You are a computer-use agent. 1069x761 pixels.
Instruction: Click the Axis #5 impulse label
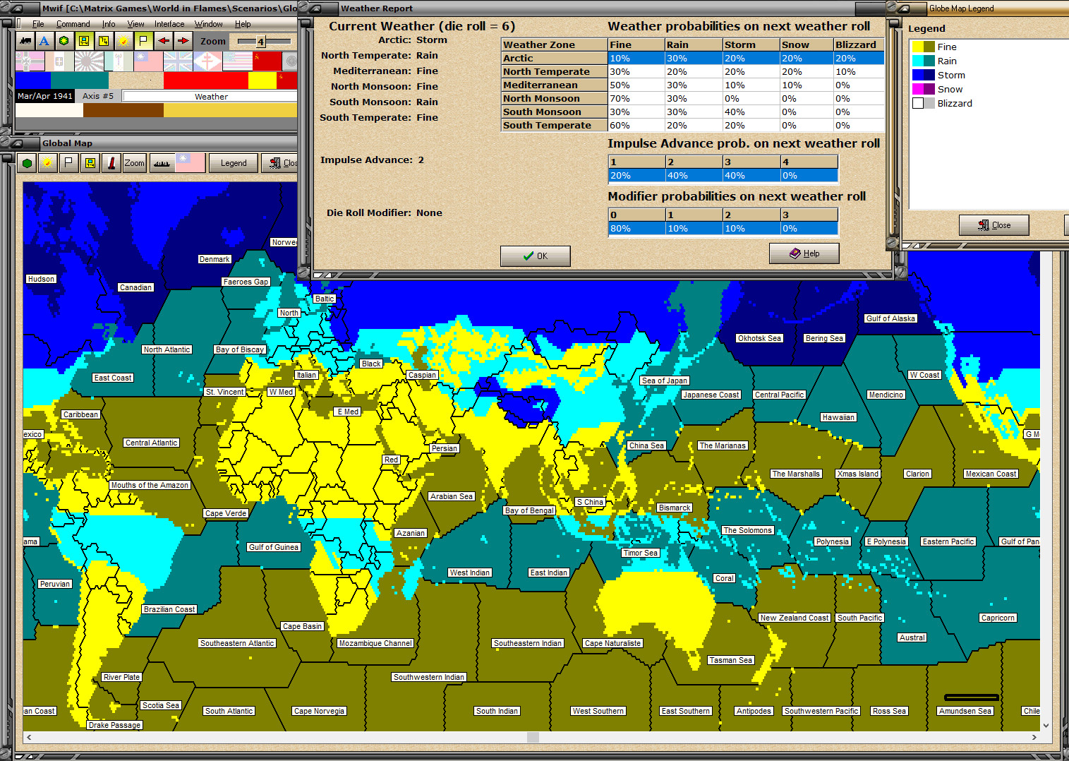coord(98,96)
